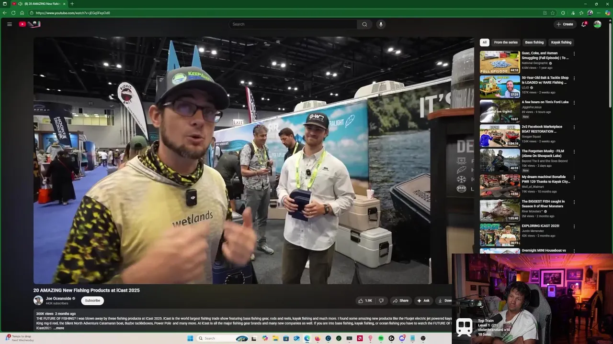The width and height of the screenshot is (613, 344).
Task: Open options for EXPLORING ICAST 2025 video
Action: [x=574, y=226]
